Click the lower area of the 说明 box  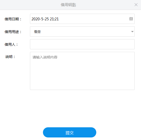point(82,81)
